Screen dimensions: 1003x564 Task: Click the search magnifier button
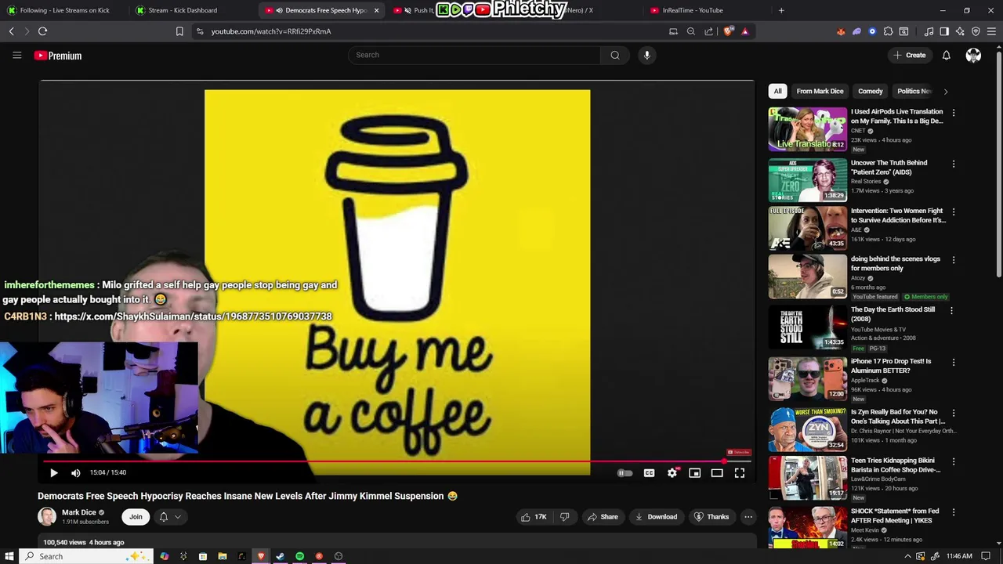pyautogui.click(x=615, y=55)
